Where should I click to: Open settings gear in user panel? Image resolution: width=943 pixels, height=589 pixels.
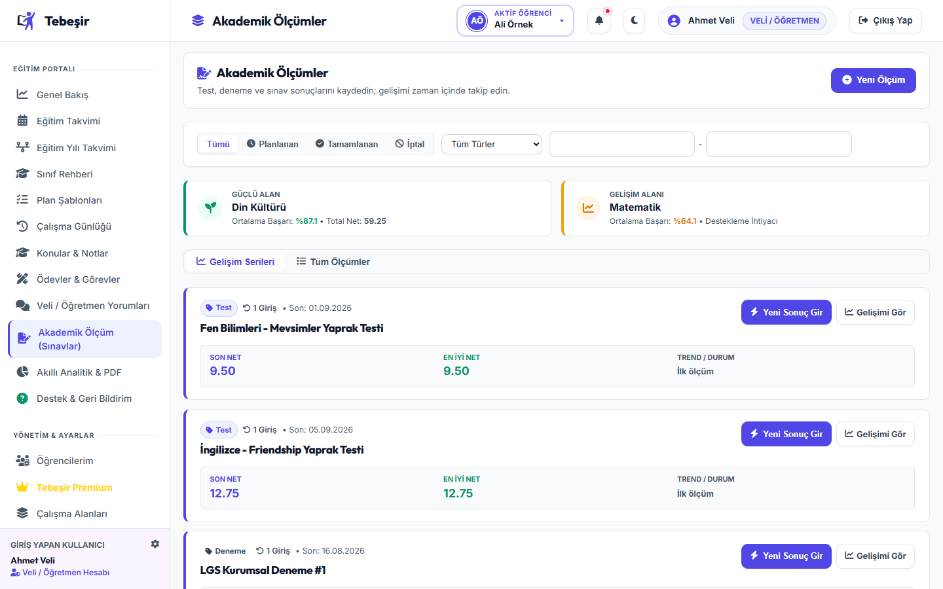[155, 544]
